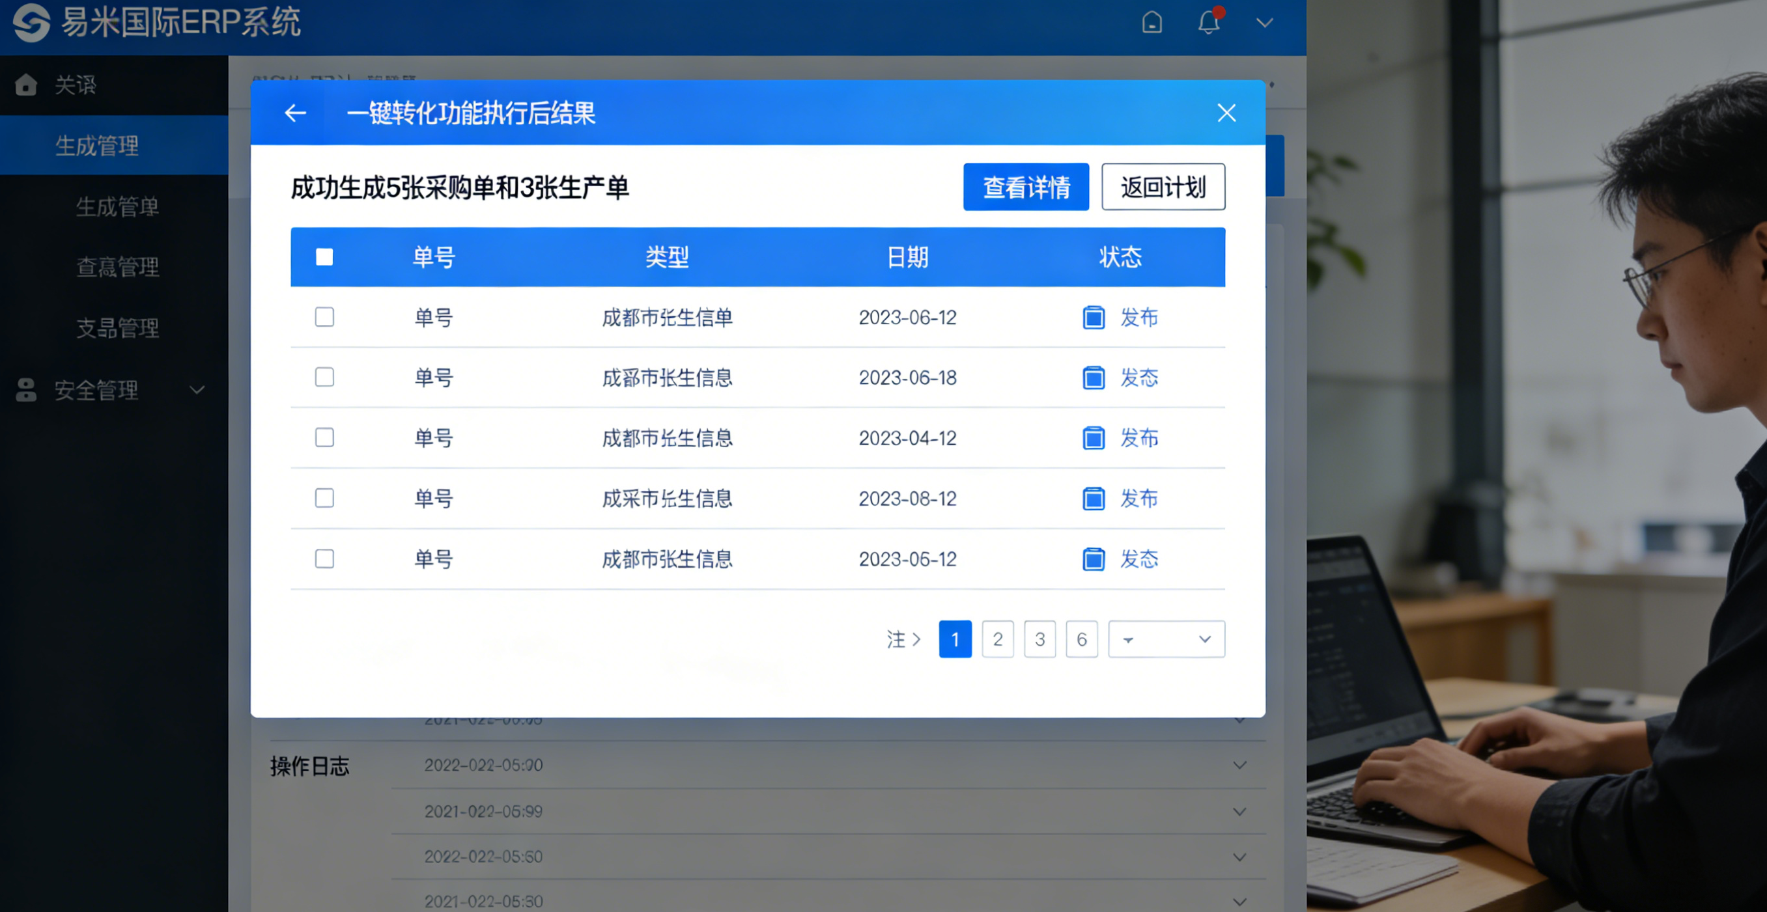The width and height of the screenshot is (1767, 912).
Task: Click status icon for the 2023-08-12 row
Action: (x=1094, y=499)
